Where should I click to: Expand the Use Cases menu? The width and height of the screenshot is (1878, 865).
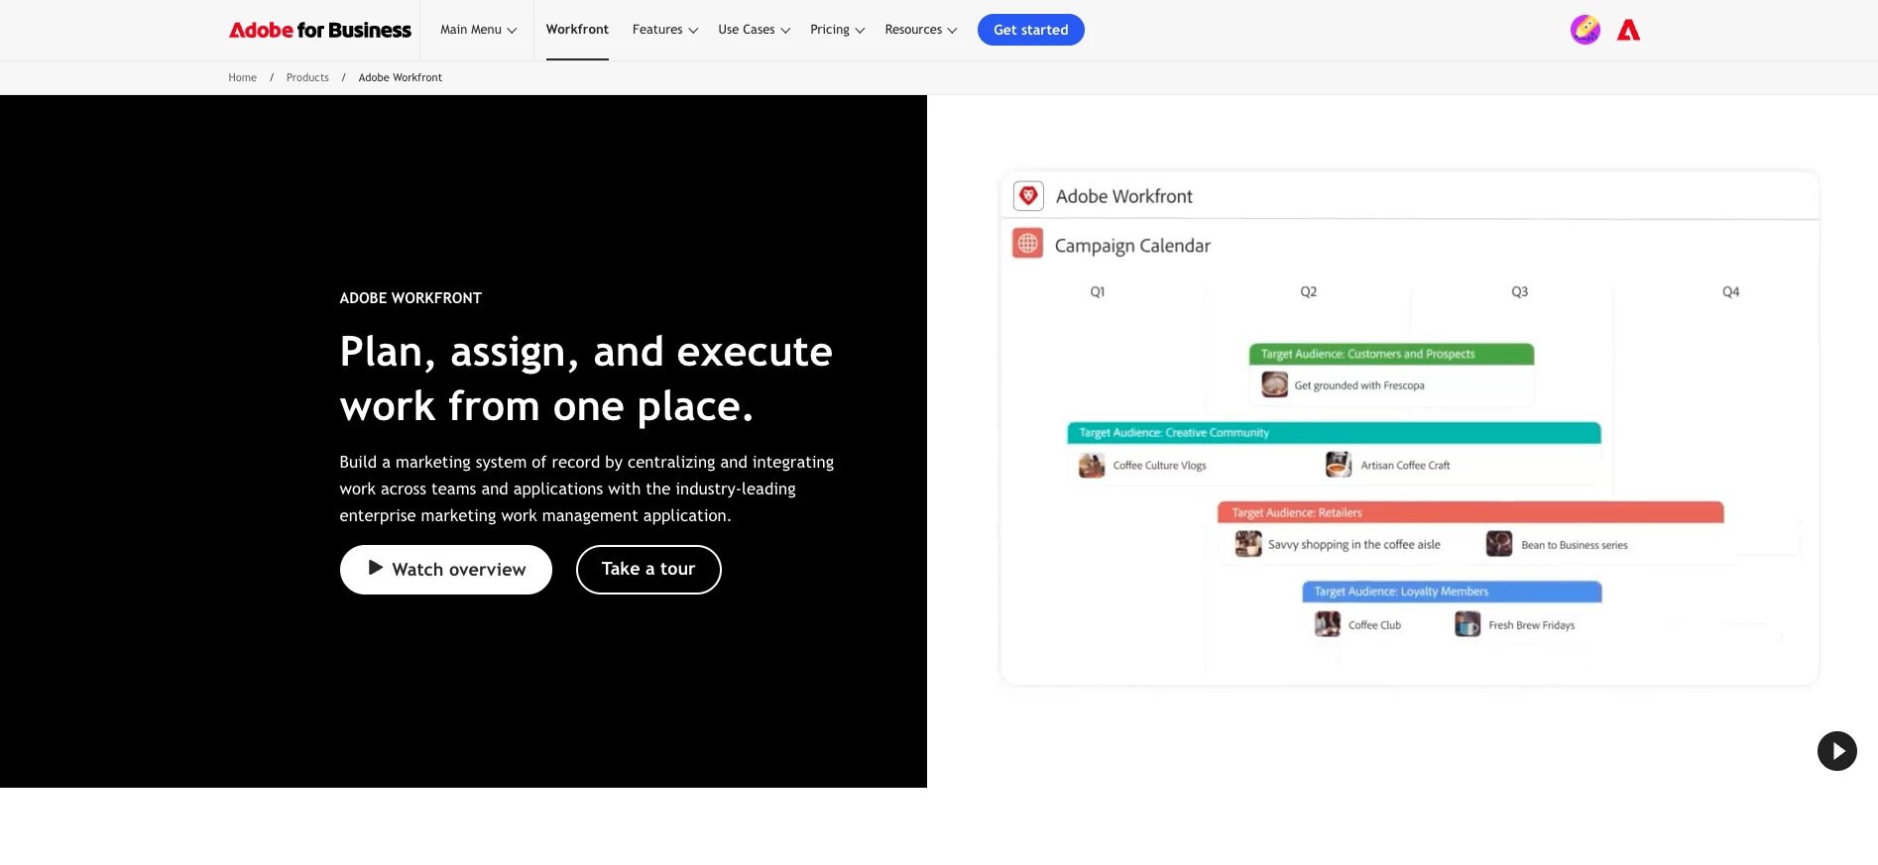pos(754,30)
